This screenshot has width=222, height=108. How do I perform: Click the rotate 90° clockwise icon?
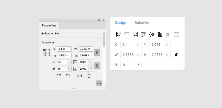59,76
